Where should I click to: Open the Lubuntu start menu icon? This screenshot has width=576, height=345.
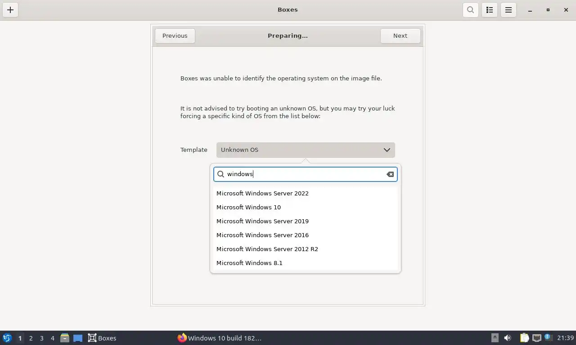pos(7,338)
